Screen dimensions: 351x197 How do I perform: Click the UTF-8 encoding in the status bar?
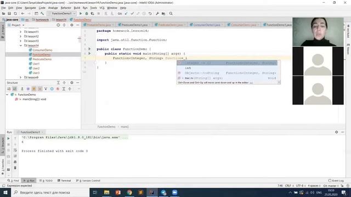[x=301, y=186]
